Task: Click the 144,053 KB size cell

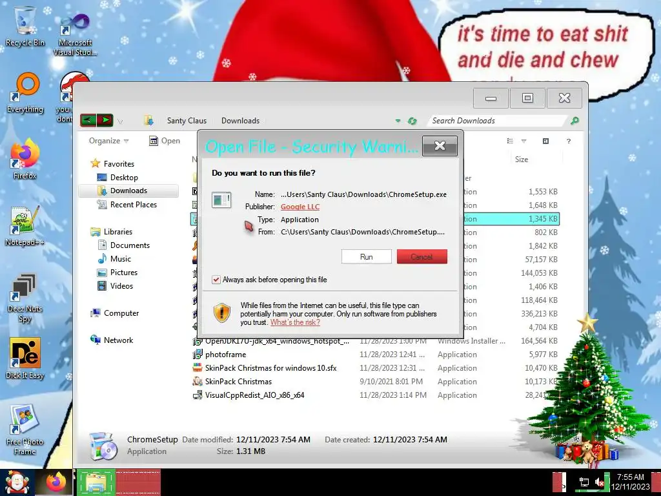Action: [539, 273]
